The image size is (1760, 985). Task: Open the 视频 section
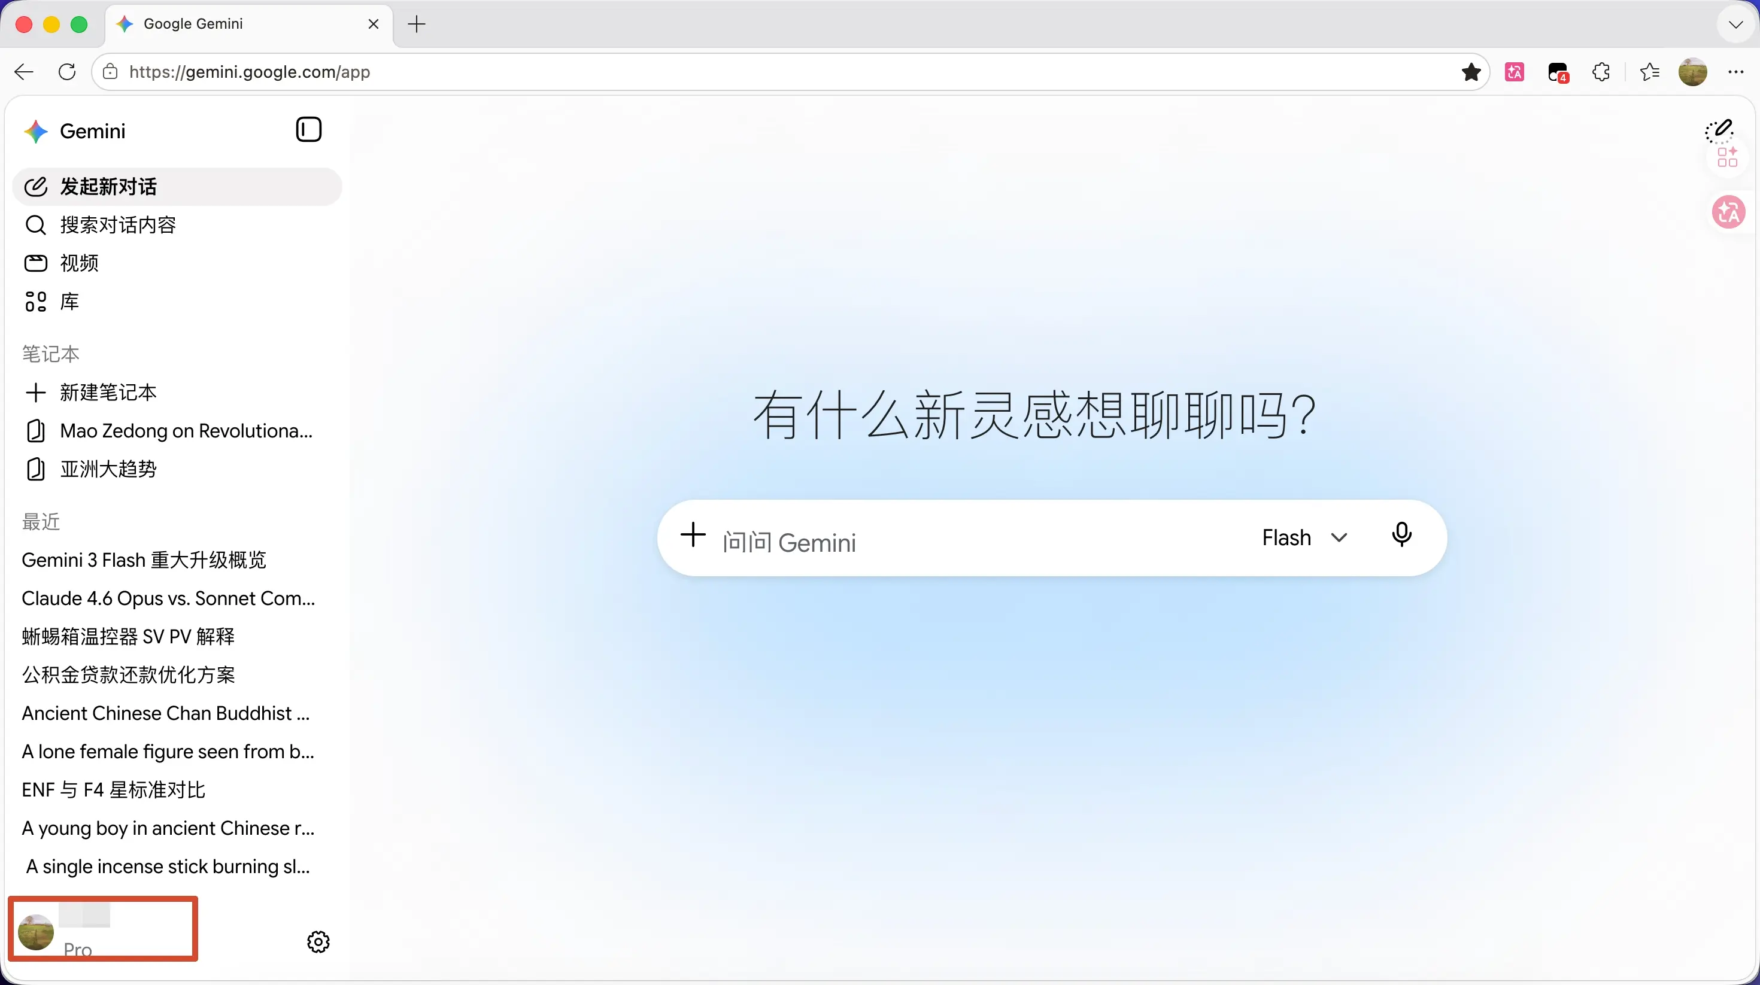point(177,263)
